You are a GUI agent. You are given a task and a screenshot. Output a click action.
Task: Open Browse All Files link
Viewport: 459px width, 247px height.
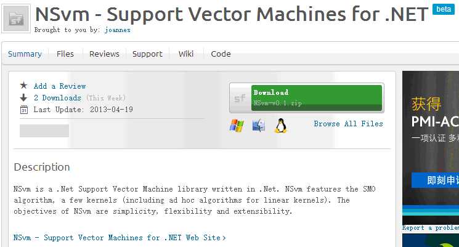(x=348, y=124)
